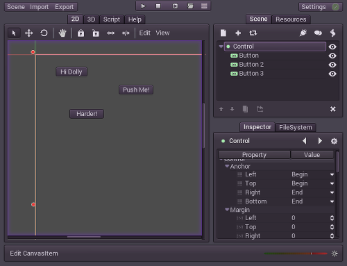347x266 pixels.
Task: Switch to the Script tab
Action: pyautogui.click(x=112, y=19)
